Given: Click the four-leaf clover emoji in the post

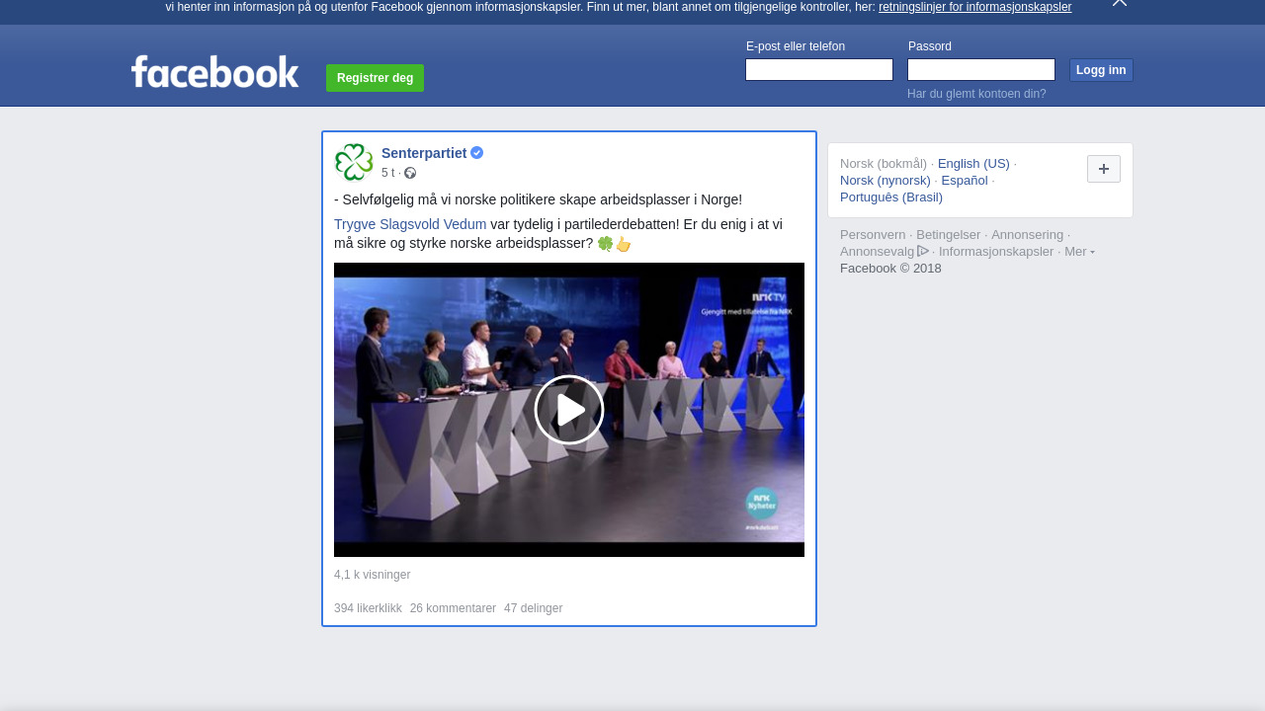Looking at the screenshot, I should (606, 243).
